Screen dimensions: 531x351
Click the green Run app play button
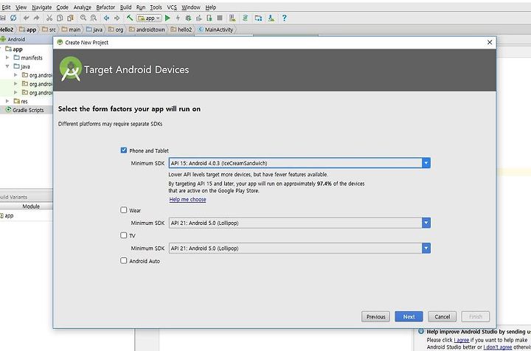pyautogui.click(x=167, y=18)
